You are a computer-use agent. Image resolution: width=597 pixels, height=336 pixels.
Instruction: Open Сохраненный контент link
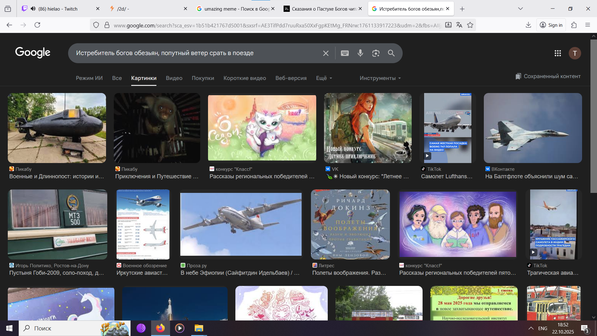(548, 77)
